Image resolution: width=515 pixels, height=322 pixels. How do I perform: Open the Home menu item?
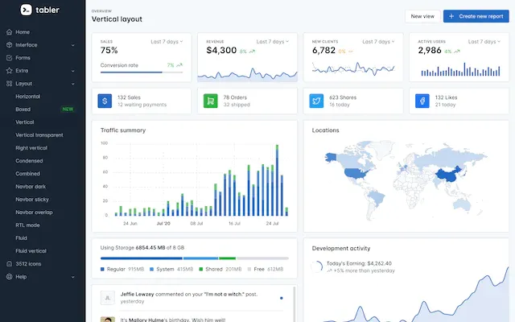[x=41, y=32]
